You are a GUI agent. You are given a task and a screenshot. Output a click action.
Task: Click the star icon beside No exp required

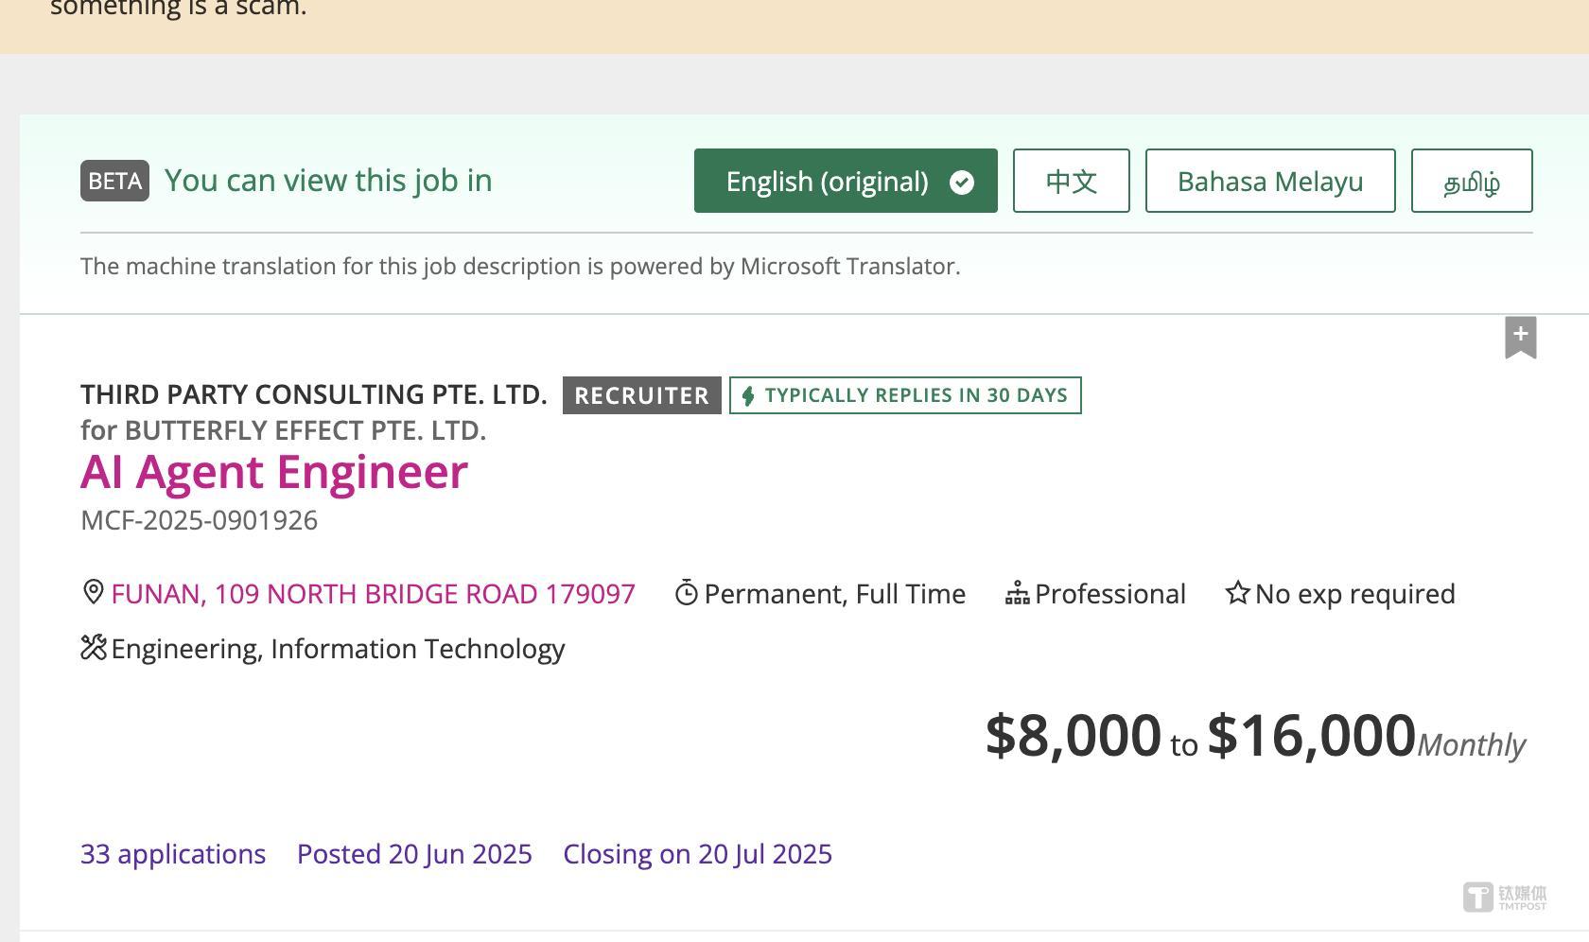1237,593
